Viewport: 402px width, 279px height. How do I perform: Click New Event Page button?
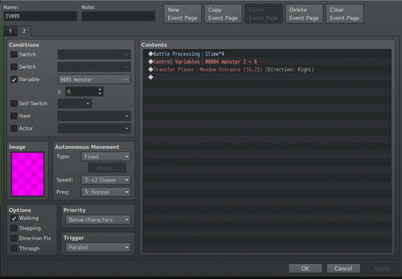coord(182,14)
